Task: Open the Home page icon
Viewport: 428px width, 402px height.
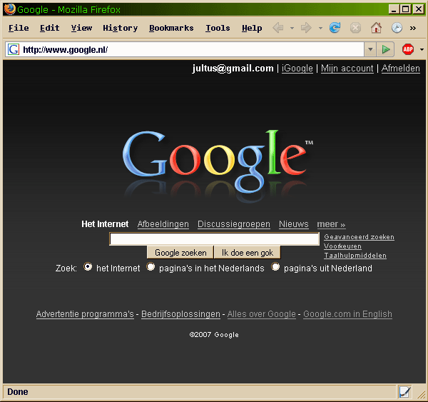Action: pos(376,28)
